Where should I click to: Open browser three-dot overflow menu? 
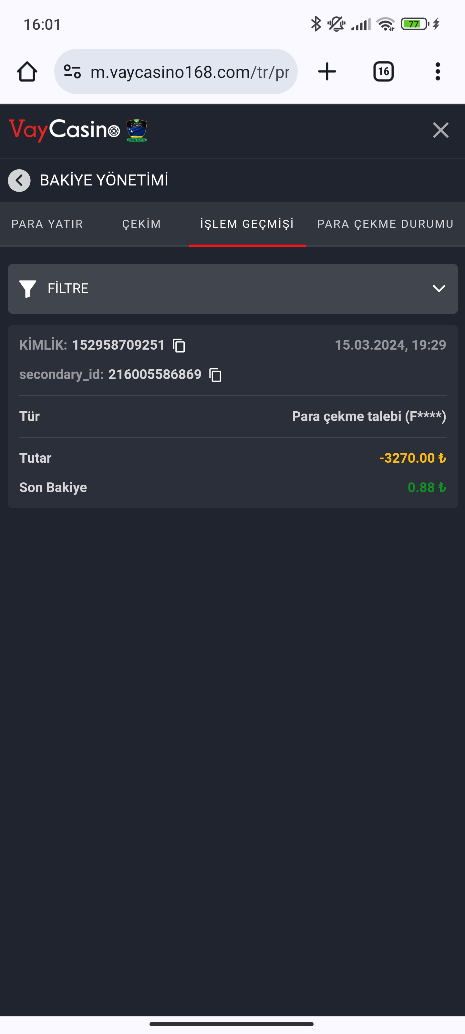pyautogui.click(x=437, y=72)
